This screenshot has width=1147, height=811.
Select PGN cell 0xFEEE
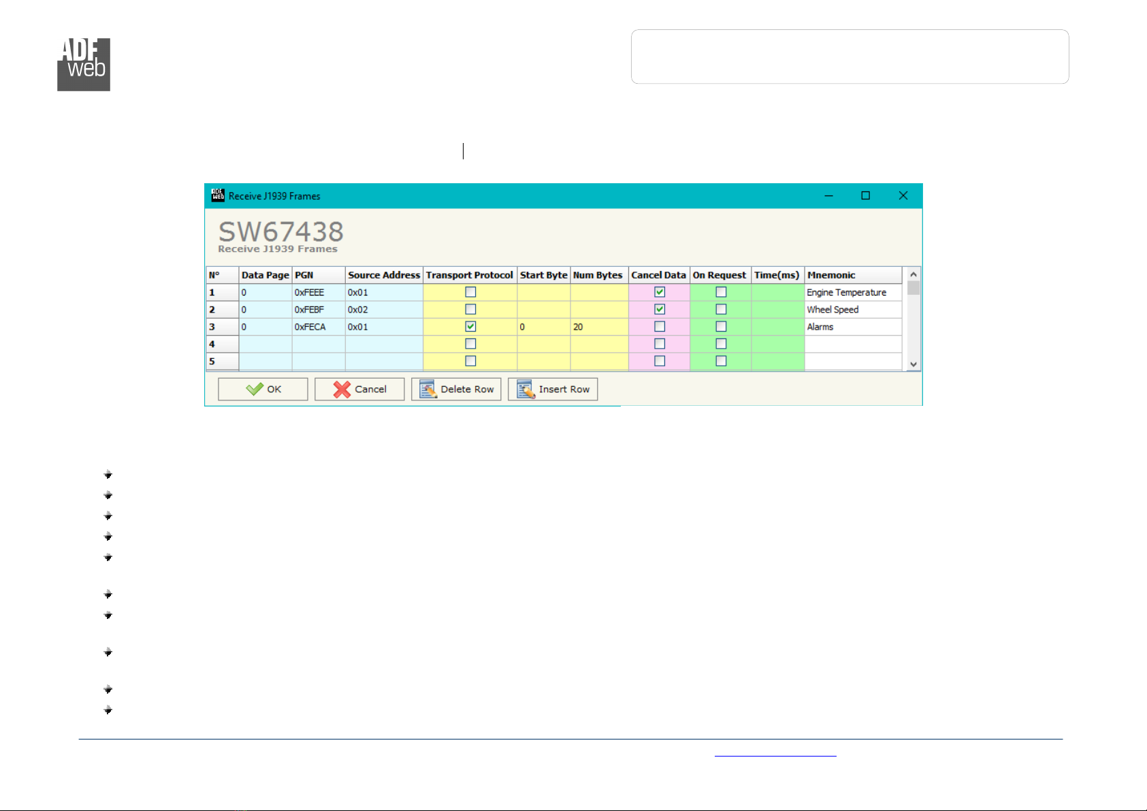319,292
